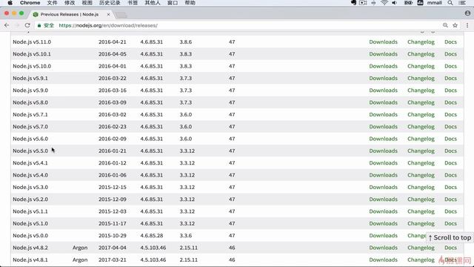Open the 书签 menu

pyautogui.click(x=133, y=3)
